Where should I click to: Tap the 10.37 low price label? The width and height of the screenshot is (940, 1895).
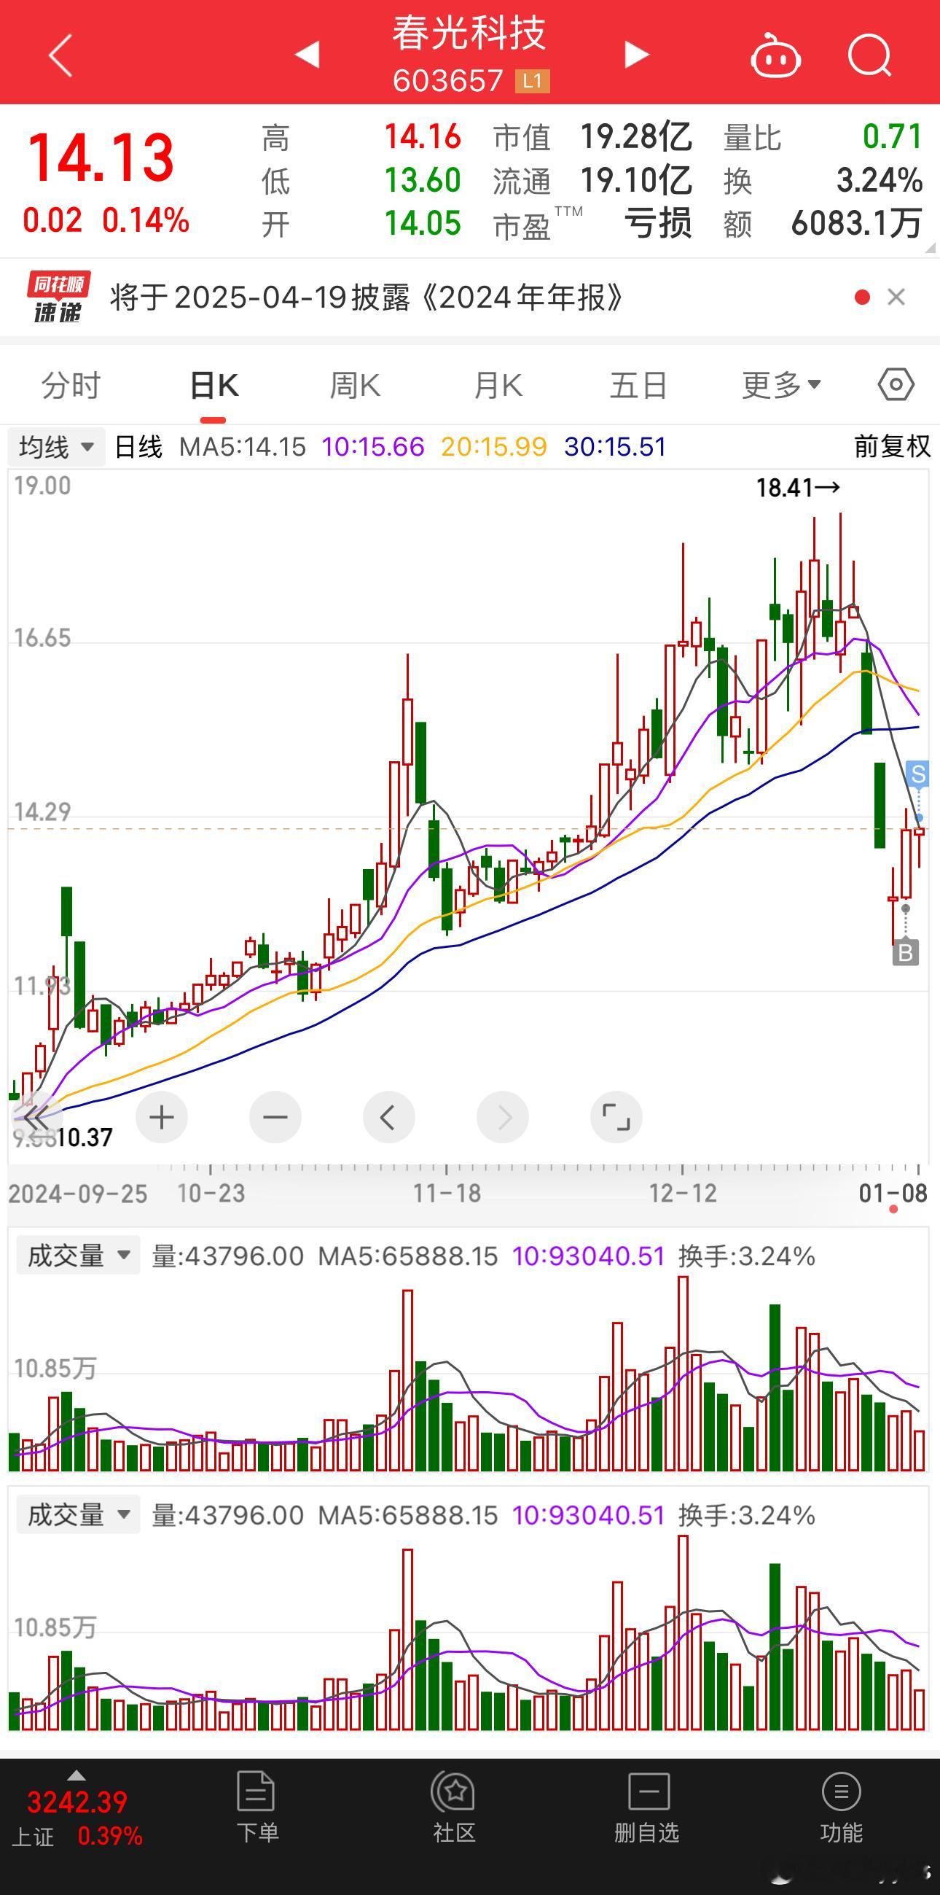tap(85, 1138)
